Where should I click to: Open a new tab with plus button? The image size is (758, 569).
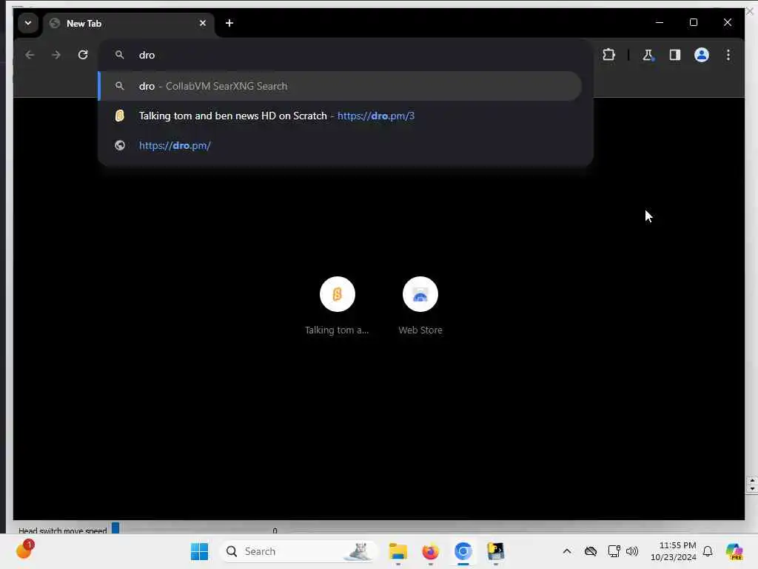[x=229, y=23]
